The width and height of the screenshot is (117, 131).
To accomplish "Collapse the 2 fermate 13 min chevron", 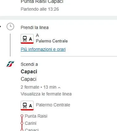I will coord(59,88).
